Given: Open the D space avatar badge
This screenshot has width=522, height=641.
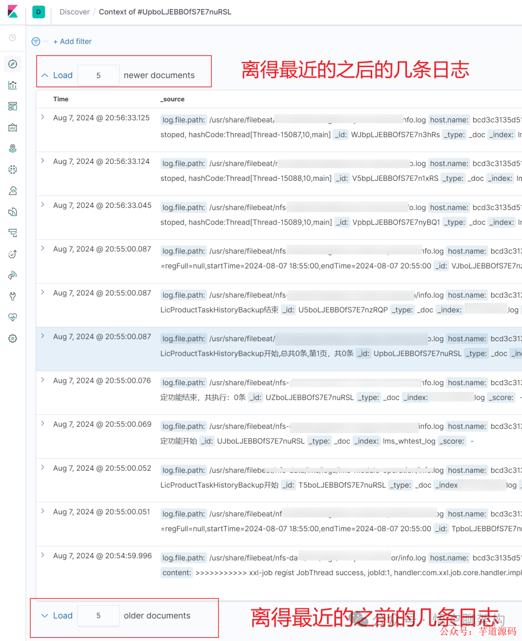Looking at the screenshot, I should (x=38, y=12).
